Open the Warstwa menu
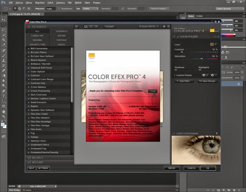 click(x=40, y=3)
